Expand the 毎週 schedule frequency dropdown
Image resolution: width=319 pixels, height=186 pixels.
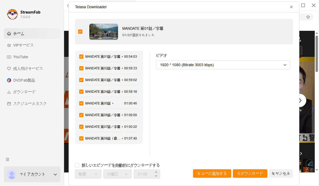[88, 174]
